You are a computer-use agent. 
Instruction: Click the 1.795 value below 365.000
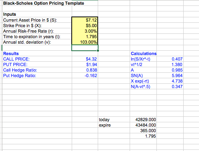151,136
